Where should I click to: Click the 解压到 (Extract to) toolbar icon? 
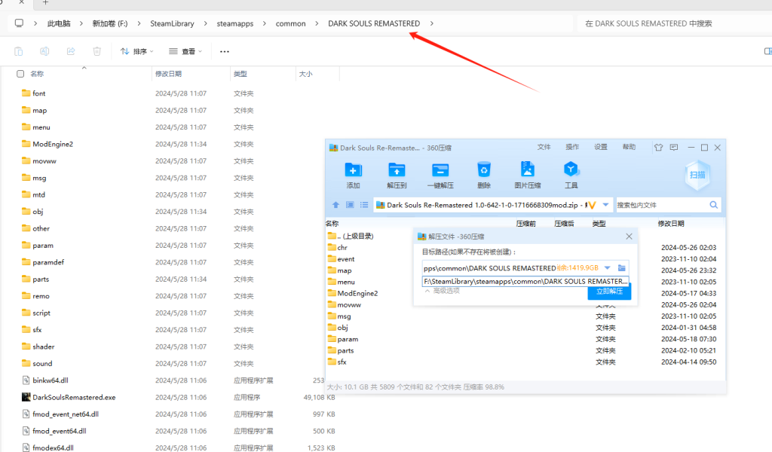pyautogui.click(x=397, y=170)
